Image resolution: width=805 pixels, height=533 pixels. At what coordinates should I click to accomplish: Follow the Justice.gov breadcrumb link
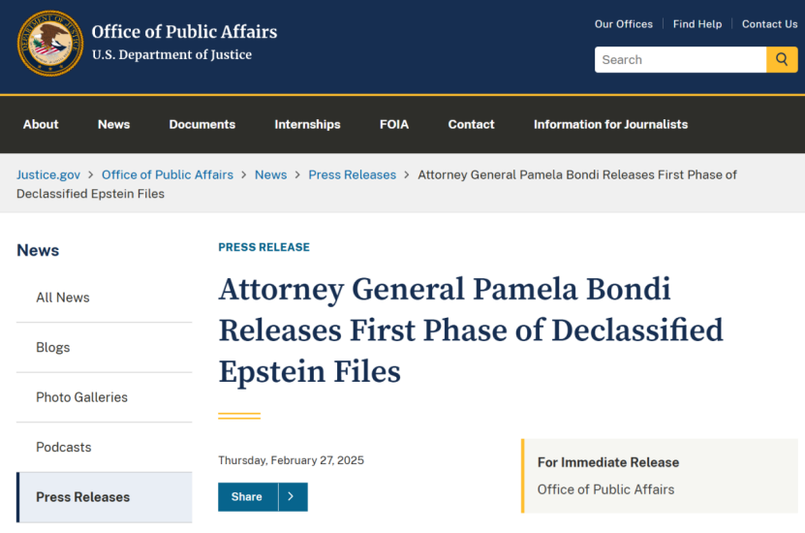[48, 174]
